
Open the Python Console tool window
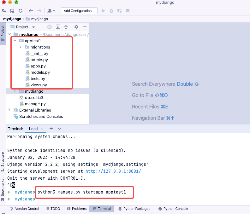[173, 209]
